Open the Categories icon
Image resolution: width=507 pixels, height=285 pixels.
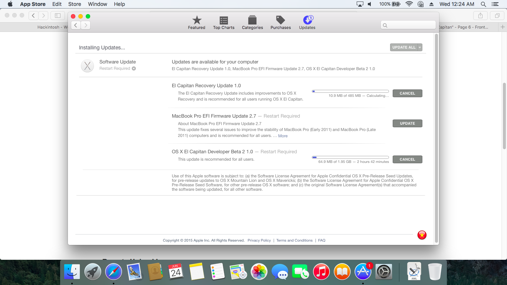click(x=252, y=20)
